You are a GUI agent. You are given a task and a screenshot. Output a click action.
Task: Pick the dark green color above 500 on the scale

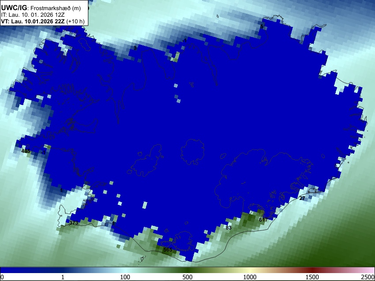point(187,270)
